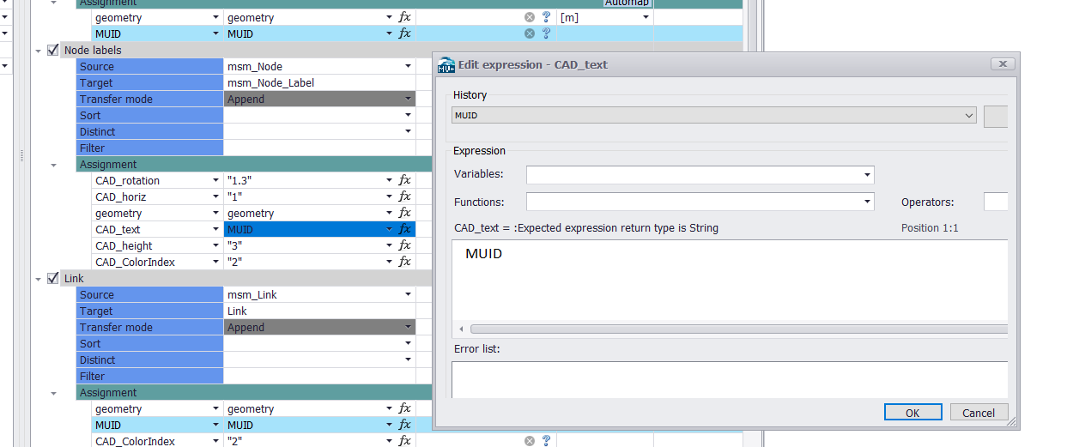Open Source dropdown showing msm_Link
1067x447 pixels.
tap(409, 294)
